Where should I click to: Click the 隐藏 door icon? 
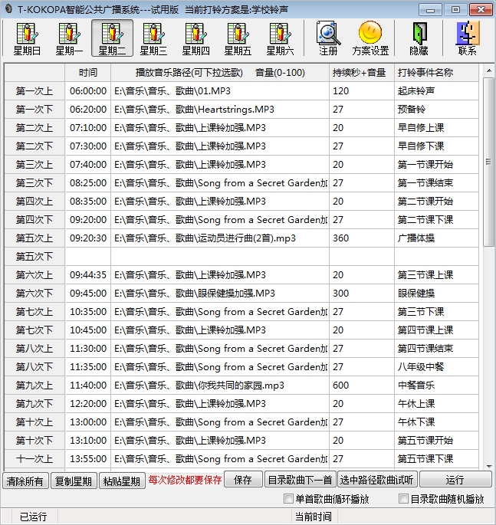point(419,38)
